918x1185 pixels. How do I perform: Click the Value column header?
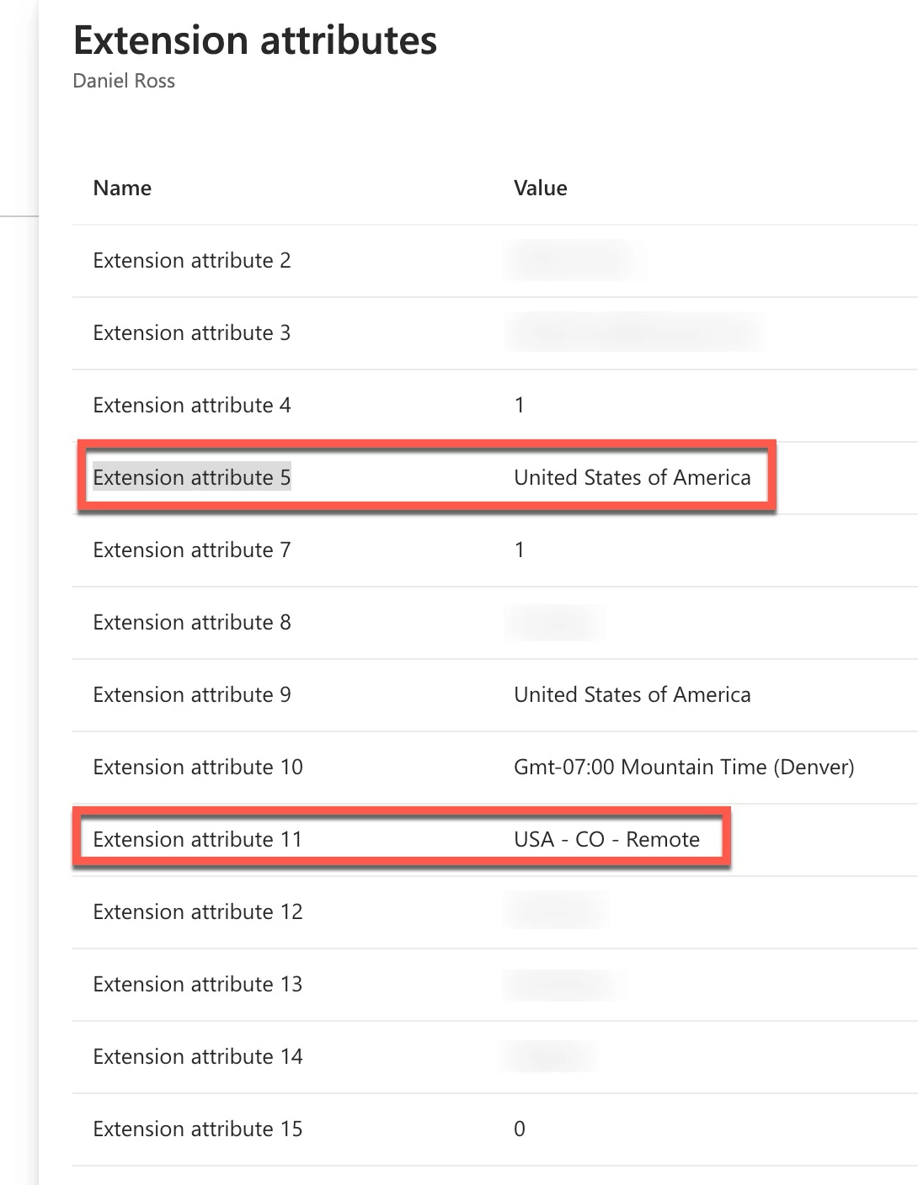coord(540,188)
